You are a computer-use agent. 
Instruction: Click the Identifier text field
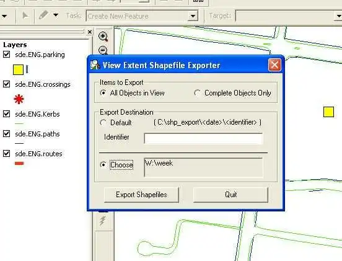click(x=203, y=138)
